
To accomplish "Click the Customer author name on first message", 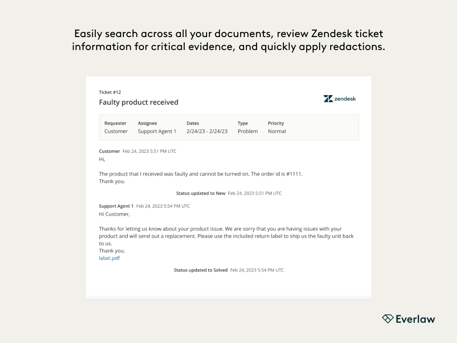I will coord(109,151).
